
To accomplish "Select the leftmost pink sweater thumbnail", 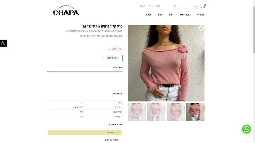I will [137, 112].
